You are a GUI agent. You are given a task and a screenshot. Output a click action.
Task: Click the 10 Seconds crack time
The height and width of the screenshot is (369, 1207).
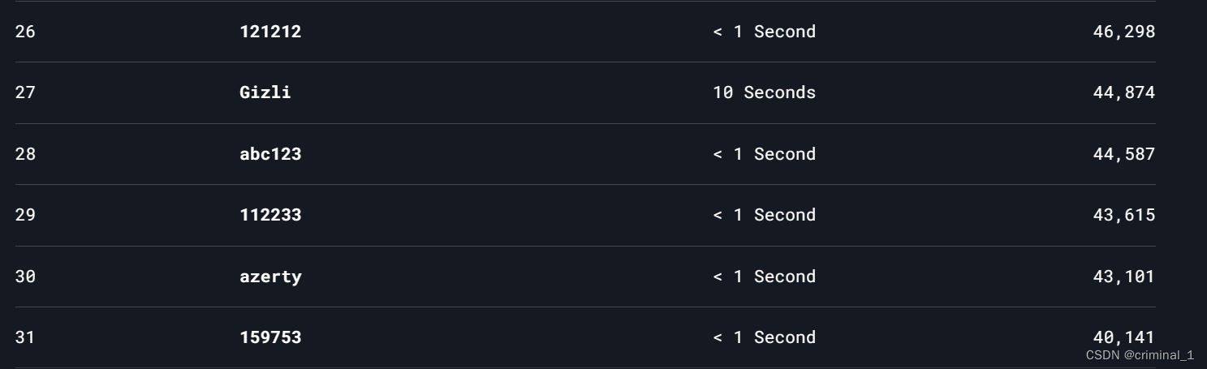(764, 92)
